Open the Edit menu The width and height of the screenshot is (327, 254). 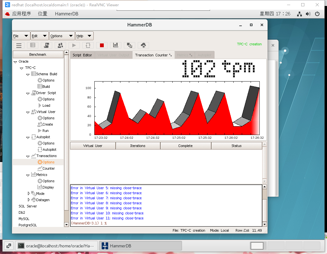(40, 36)
